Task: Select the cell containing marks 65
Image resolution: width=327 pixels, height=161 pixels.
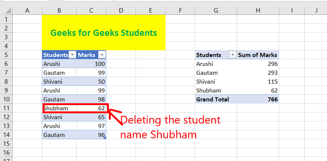Action: (x=91, y=117)
